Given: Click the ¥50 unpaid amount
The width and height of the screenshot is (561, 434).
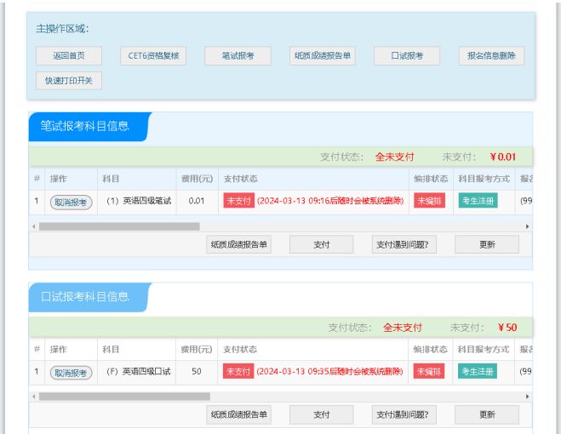Looking at the screenshot, I should [x=507, y=328].
